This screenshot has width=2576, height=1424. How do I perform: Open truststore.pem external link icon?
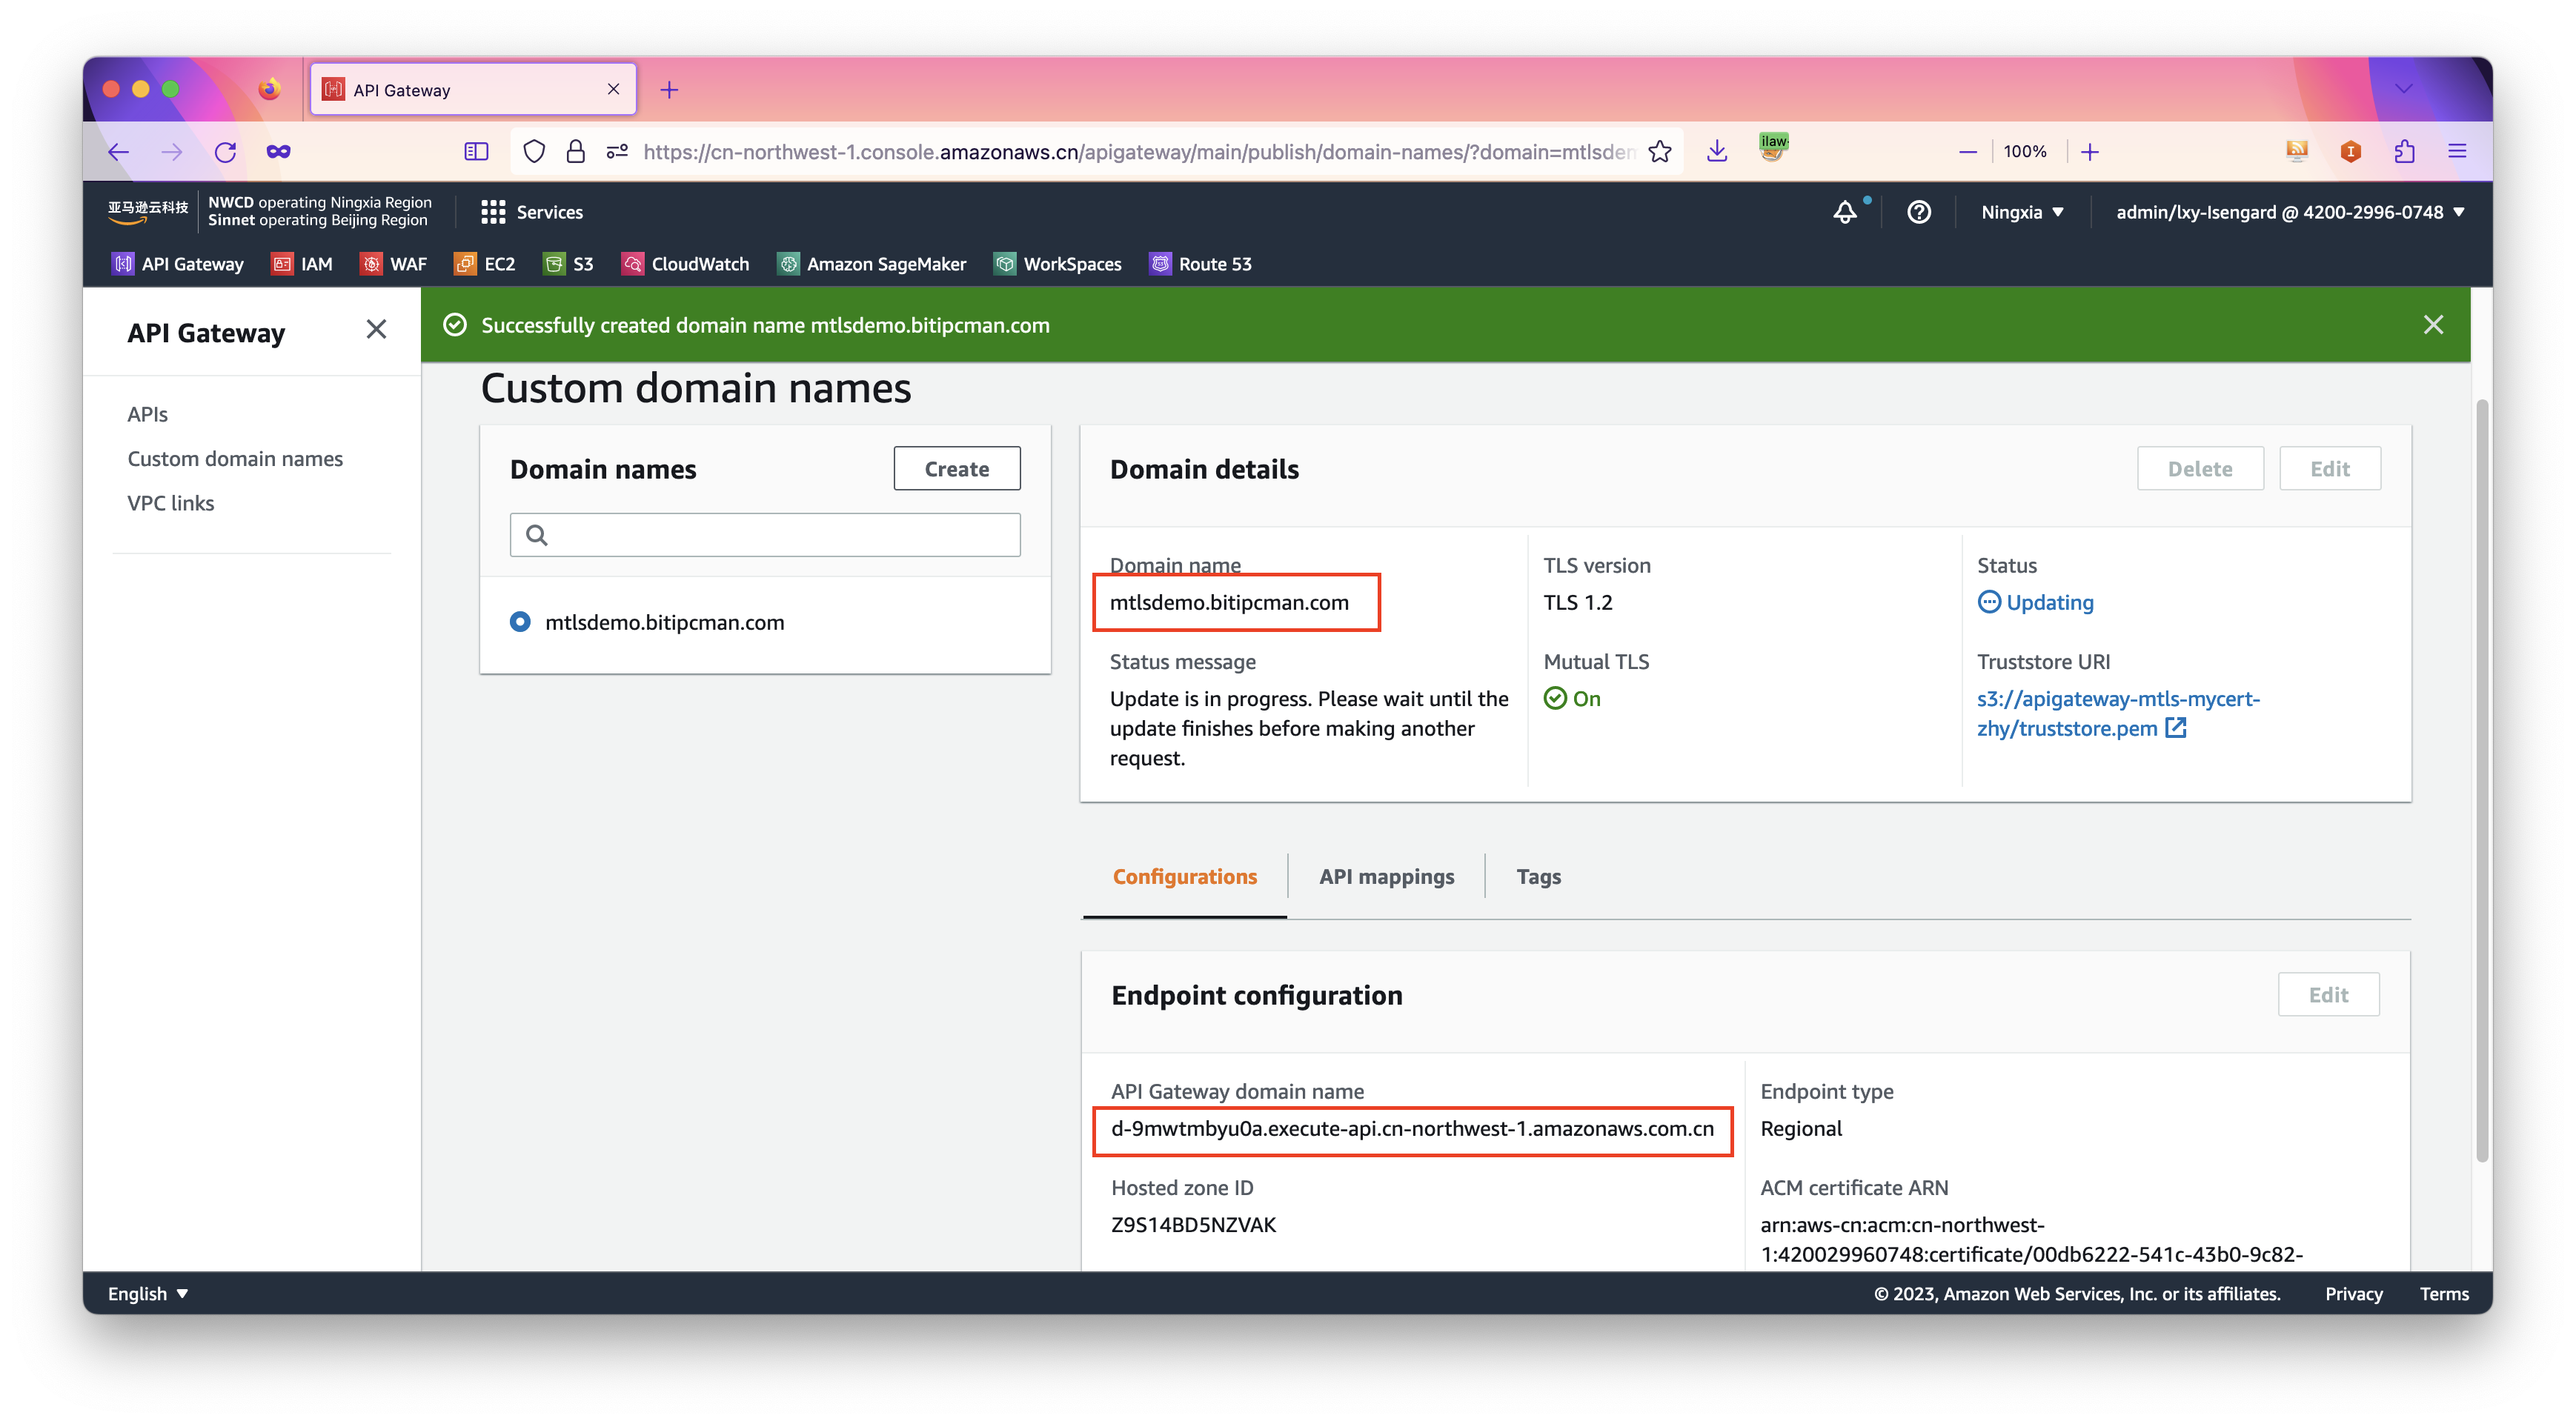pyautogui.click(x=2176, y=728)
